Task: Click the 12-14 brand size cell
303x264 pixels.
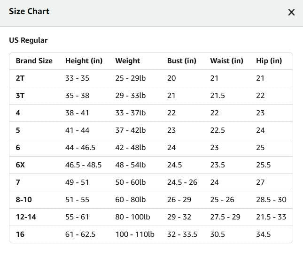Action: tap(26, 217)
